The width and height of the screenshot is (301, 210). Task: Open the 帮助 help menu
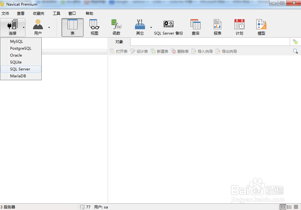[89, 14]
